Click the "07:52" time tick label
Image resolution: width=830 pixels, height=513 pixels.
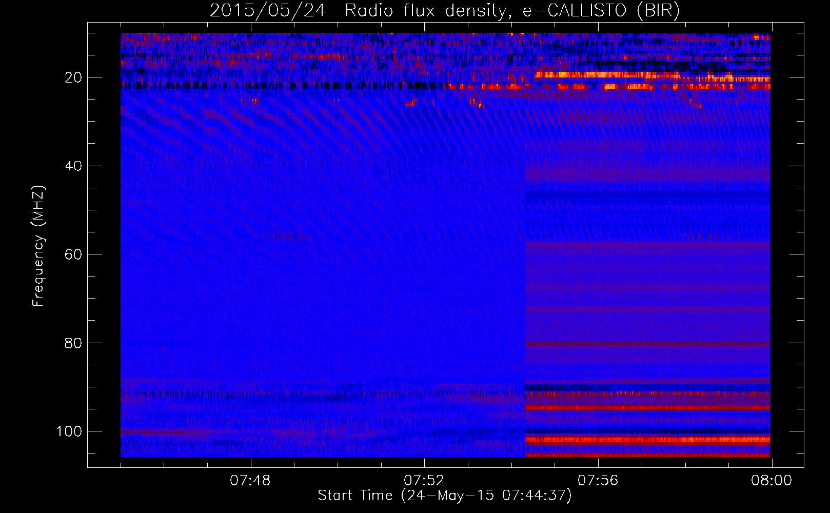424,481
